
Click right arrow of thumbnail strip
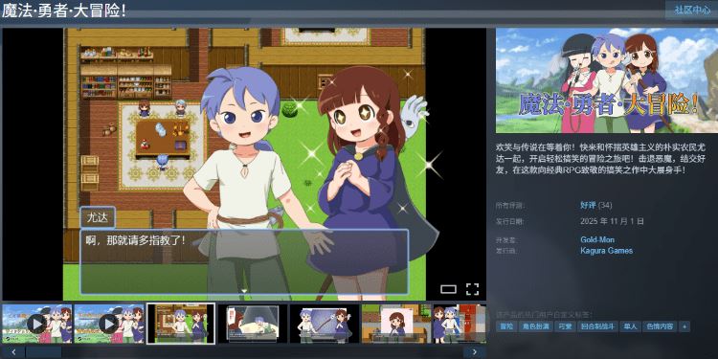click(x=475, y=352)
